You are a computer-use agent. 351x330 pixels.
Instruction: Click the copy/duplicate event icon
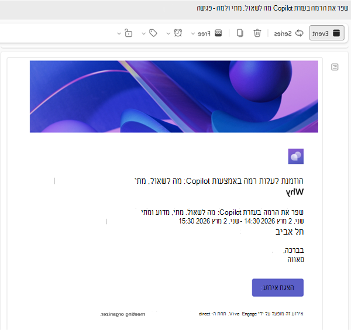pyautogui.click(x=240, y=33)
